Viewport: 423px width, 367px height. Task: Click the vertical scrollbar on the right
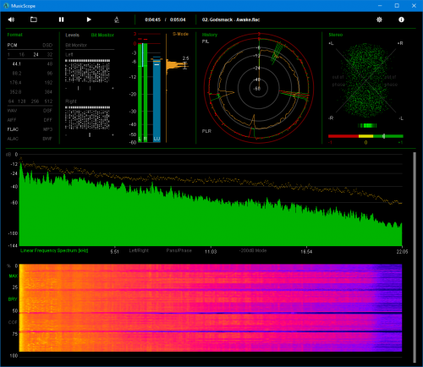pos(415,257)
